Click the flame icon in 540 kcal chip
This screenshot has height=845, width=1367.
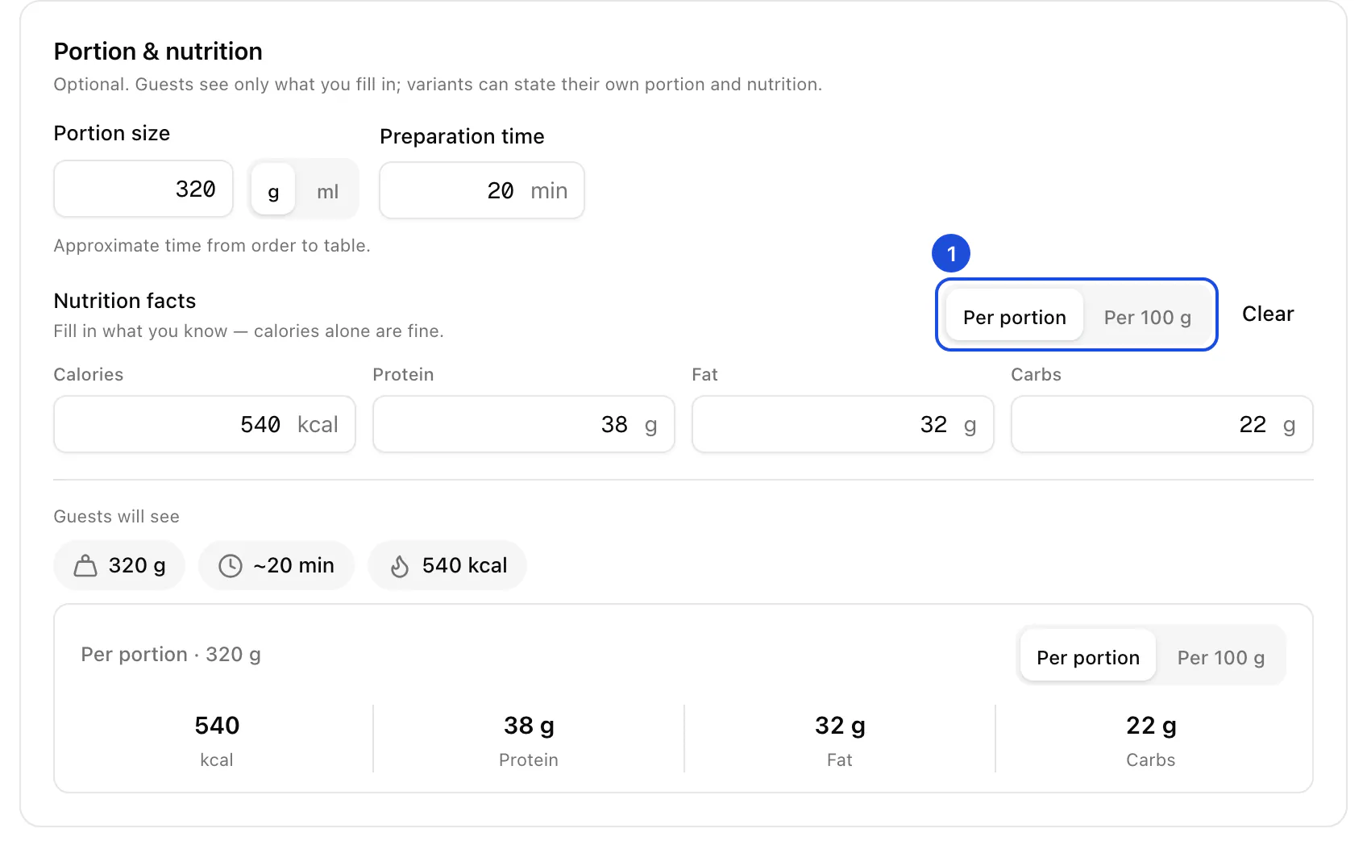click(x=400, y=566)
